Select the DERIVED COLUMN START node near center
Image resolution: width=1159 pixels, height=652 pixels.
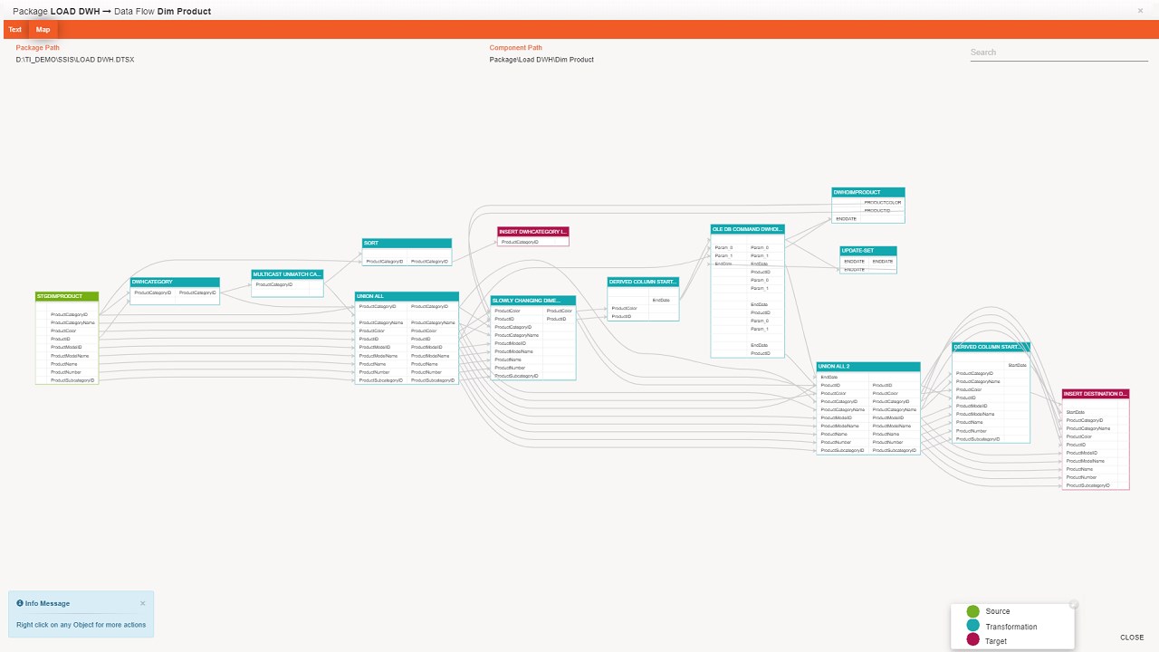643,282
